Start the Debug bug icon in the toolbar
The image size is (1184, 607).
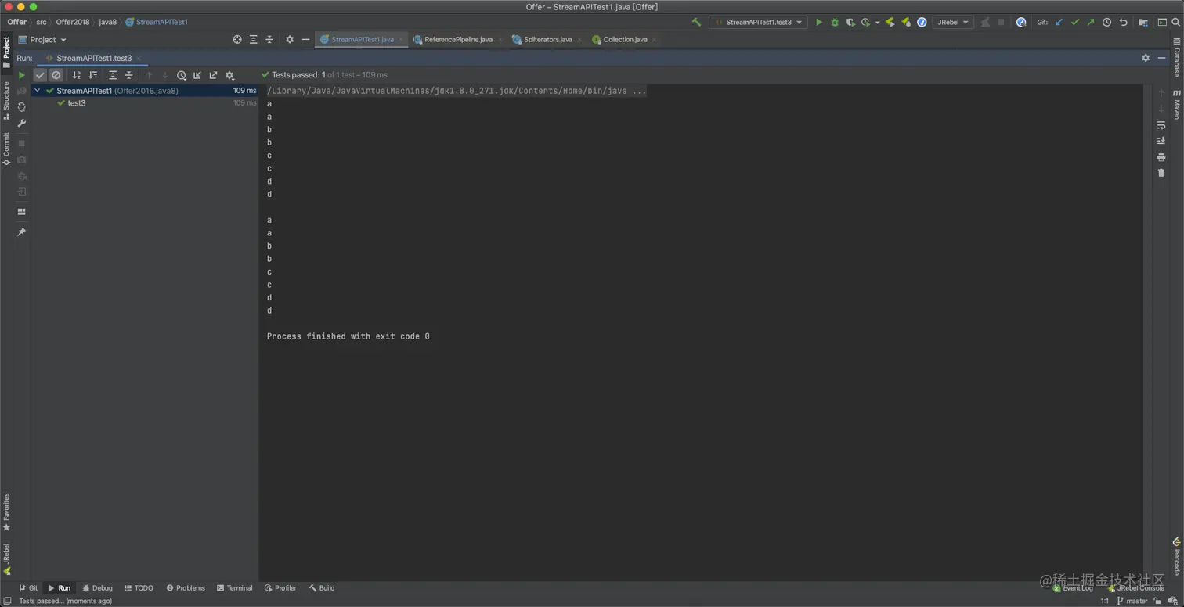835,22
